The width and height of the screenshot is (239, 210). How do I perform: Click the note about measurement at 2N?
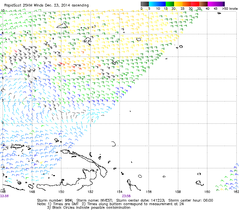[x=133, y=204]
